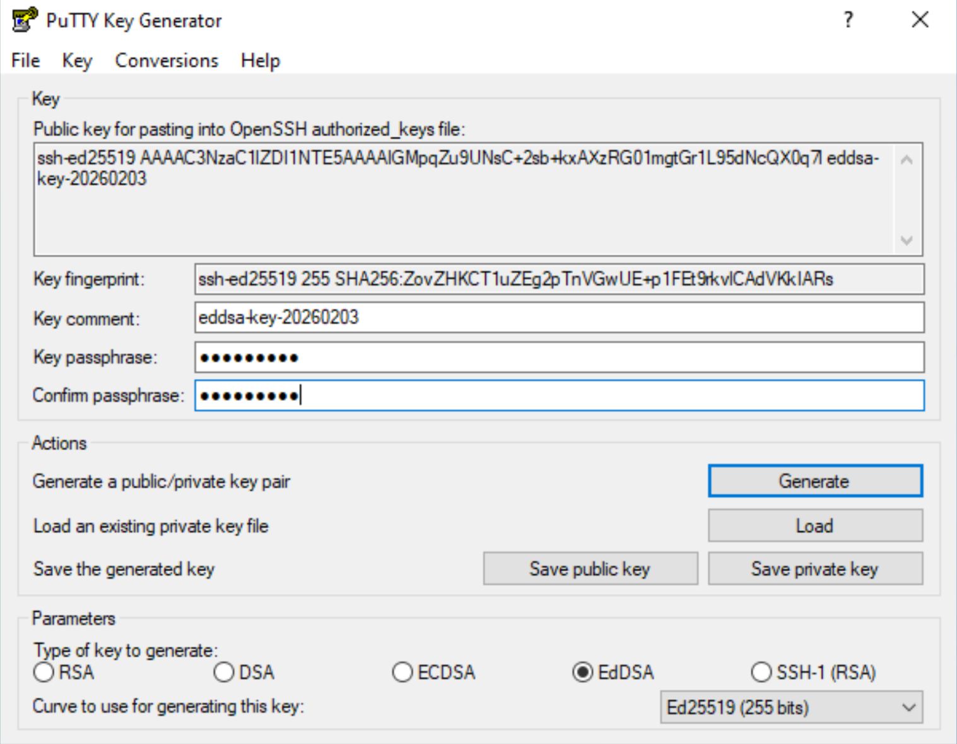This screenshot has width=957, height=744.
Task: Select the DSA key type
Action: [224, 672]
